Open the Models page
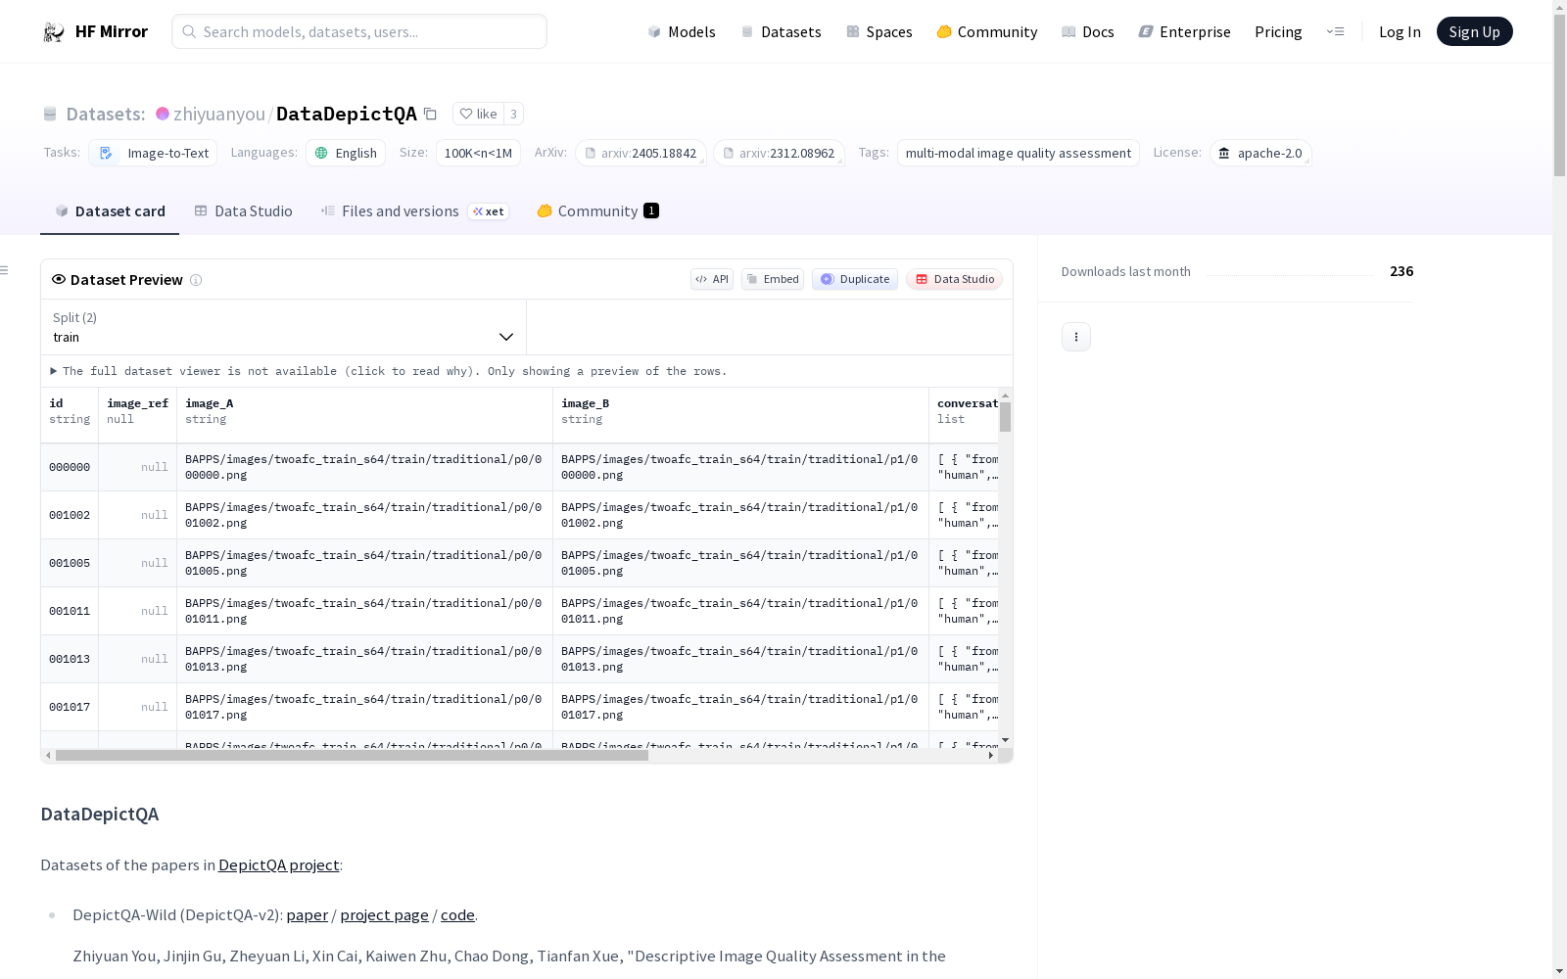1567x979 pixels. point(682,31)
